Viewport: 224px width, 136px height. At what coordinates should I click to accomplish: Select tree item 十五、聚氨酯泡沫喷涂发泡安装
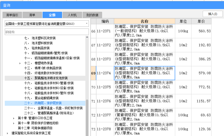click(46, 78)
